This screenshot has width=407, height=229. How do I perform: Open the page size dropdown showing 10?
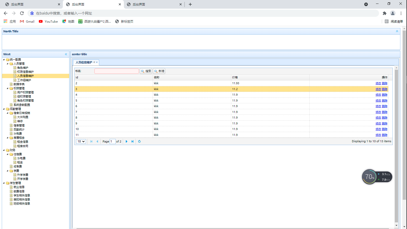(x=81, y=141)
